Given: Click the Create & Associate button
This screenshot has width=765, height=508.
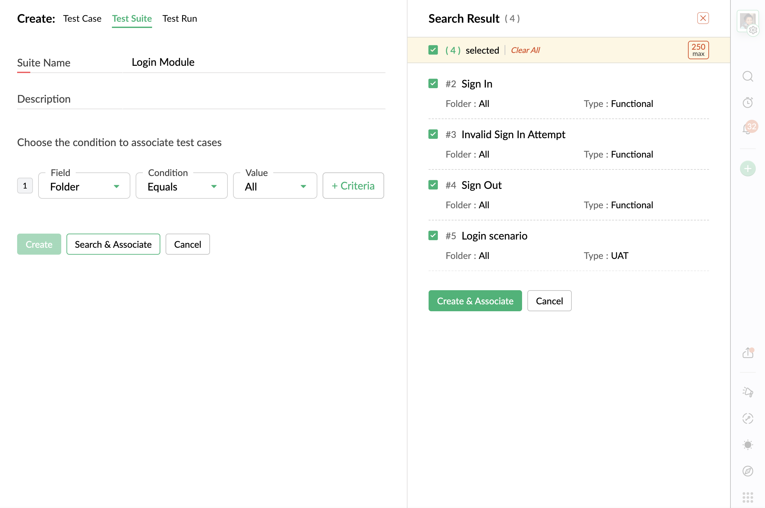Looking at the screenshot, I should 475,301.
